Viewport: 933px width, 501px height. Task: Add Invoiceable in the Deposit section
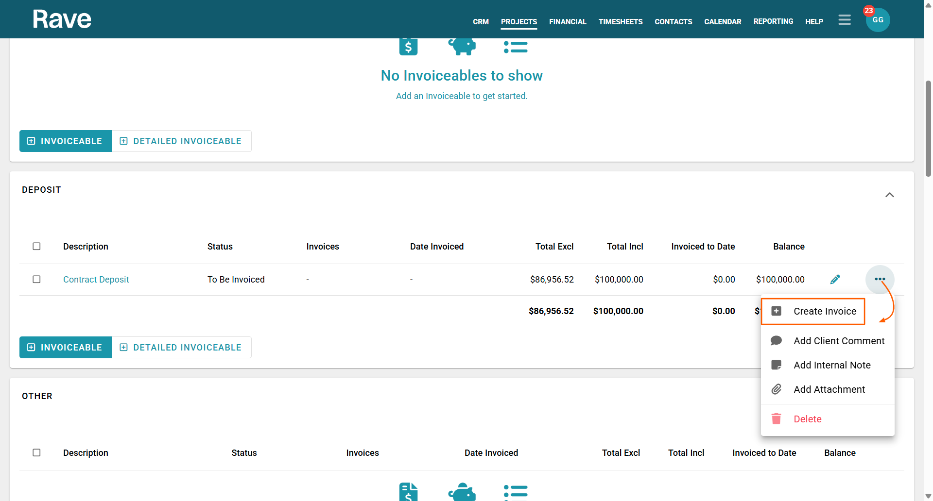click(x=66, y=347)
